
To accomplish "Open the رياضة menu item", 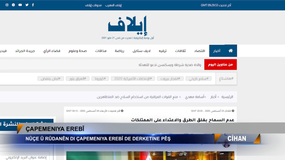I will pos(120,51).
